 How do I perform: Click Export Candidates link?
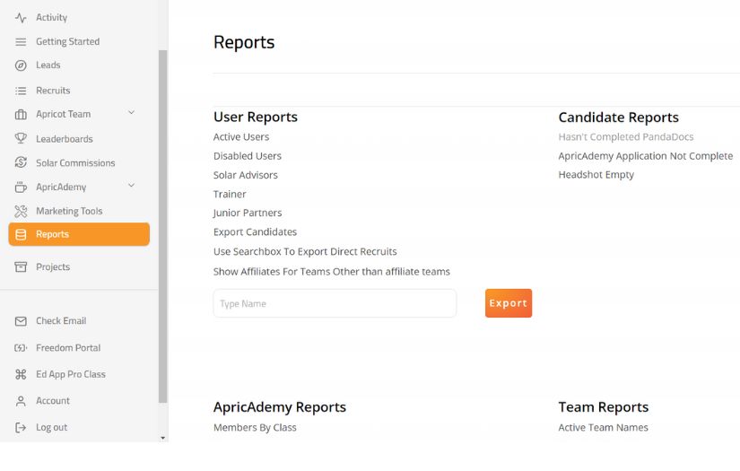click(x=255, y=232)
